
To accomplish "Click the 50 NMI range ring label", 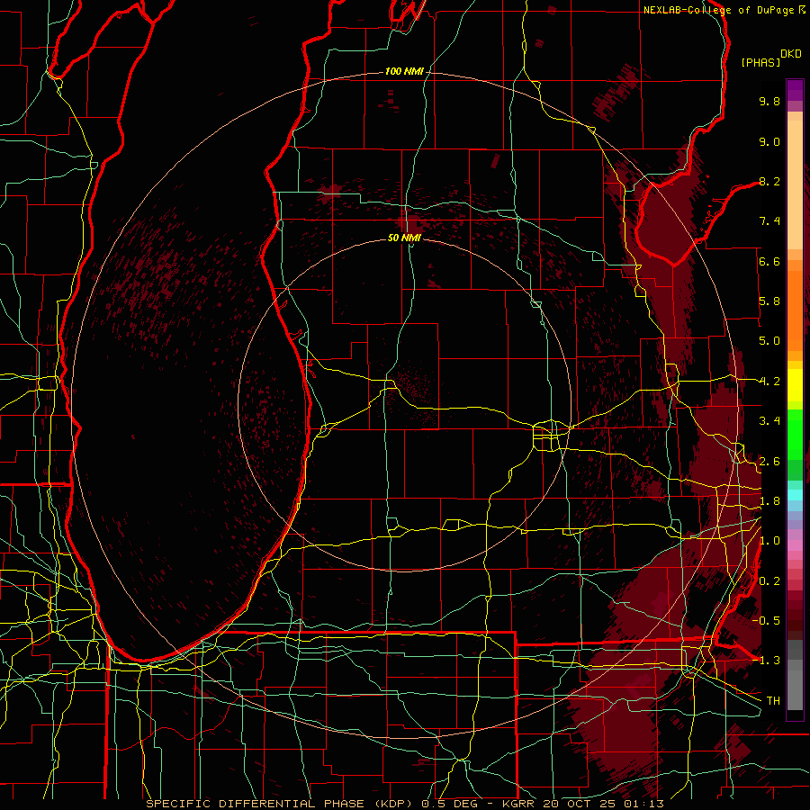I will pyautogui.click(x=404, y=238).
